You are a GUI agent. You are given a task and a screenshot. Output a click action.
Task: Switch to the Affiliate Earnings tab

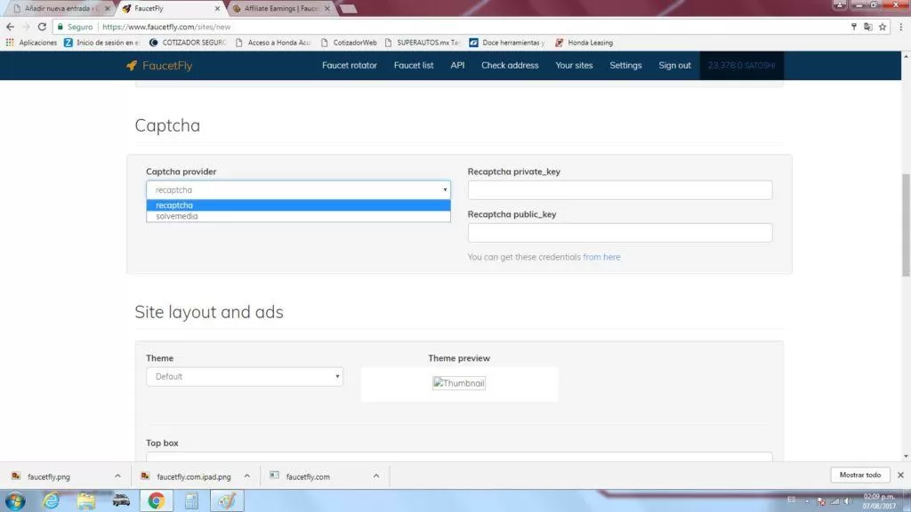(281, 9)
